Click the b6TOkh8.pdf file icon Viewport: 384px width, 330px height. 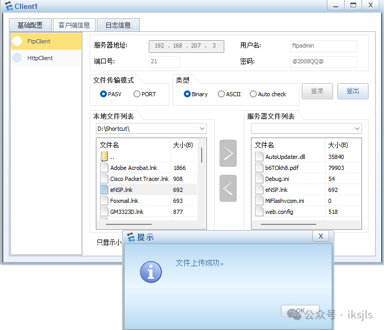pos(259,168)
